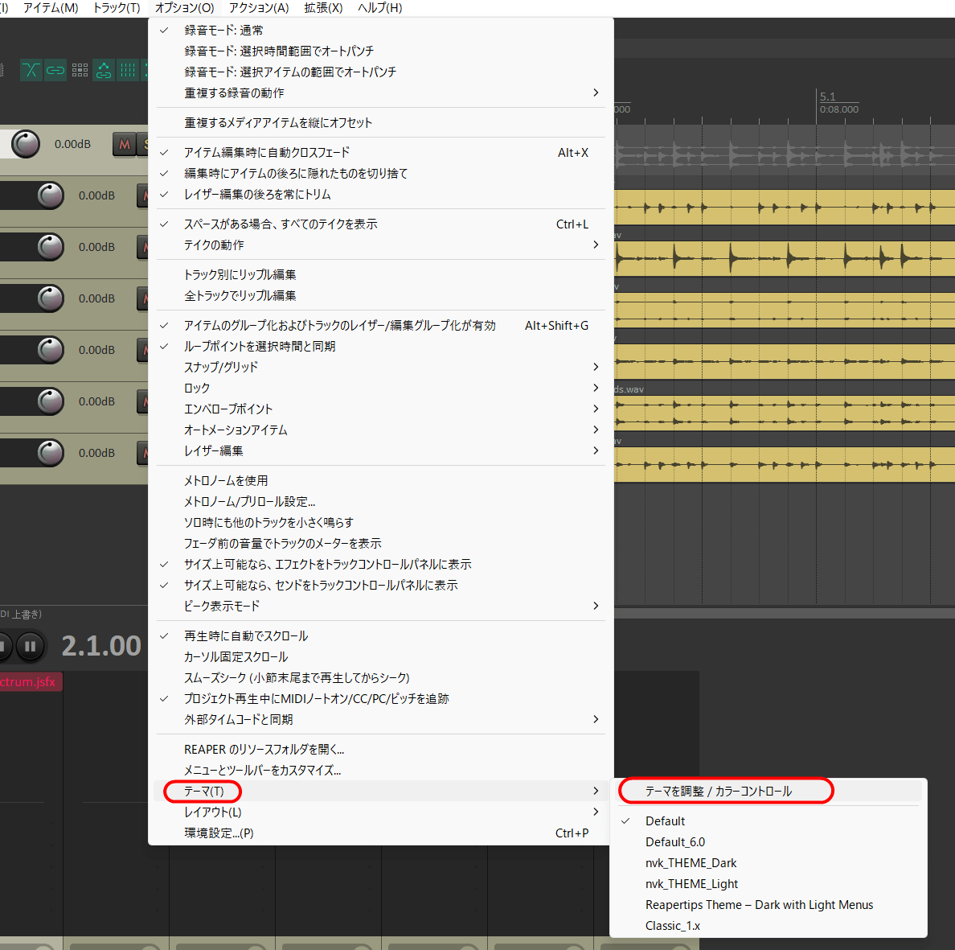Toggle 再生時に自動でスクロール option
This screenshot has height=950, width=955.
coord(246,635)
